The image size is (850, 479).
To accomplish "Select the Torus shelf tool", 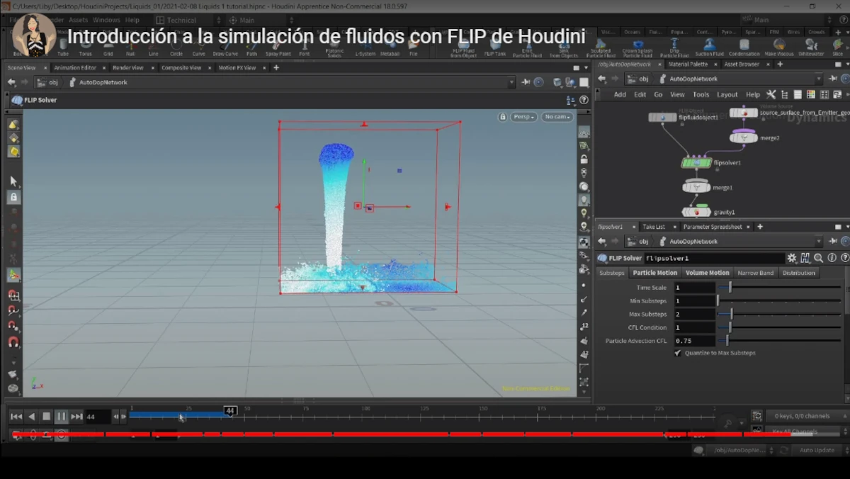I will (x=85, y=48).
